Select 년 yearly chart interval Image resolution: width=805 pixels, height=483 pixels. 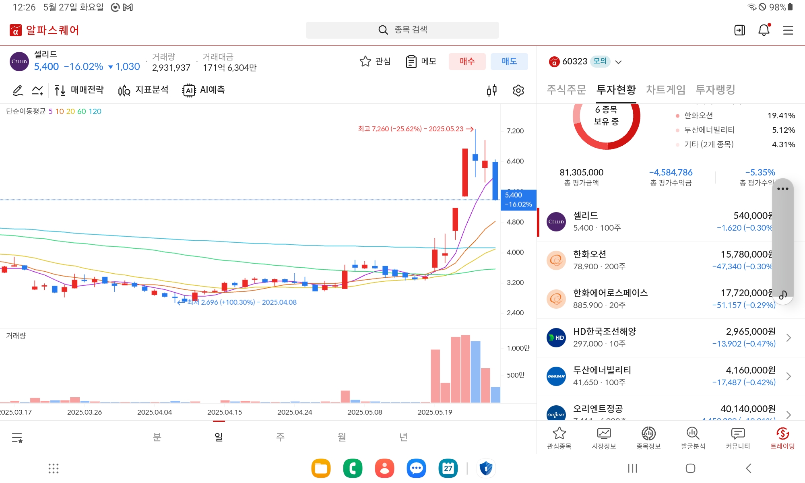coord(403,437)
